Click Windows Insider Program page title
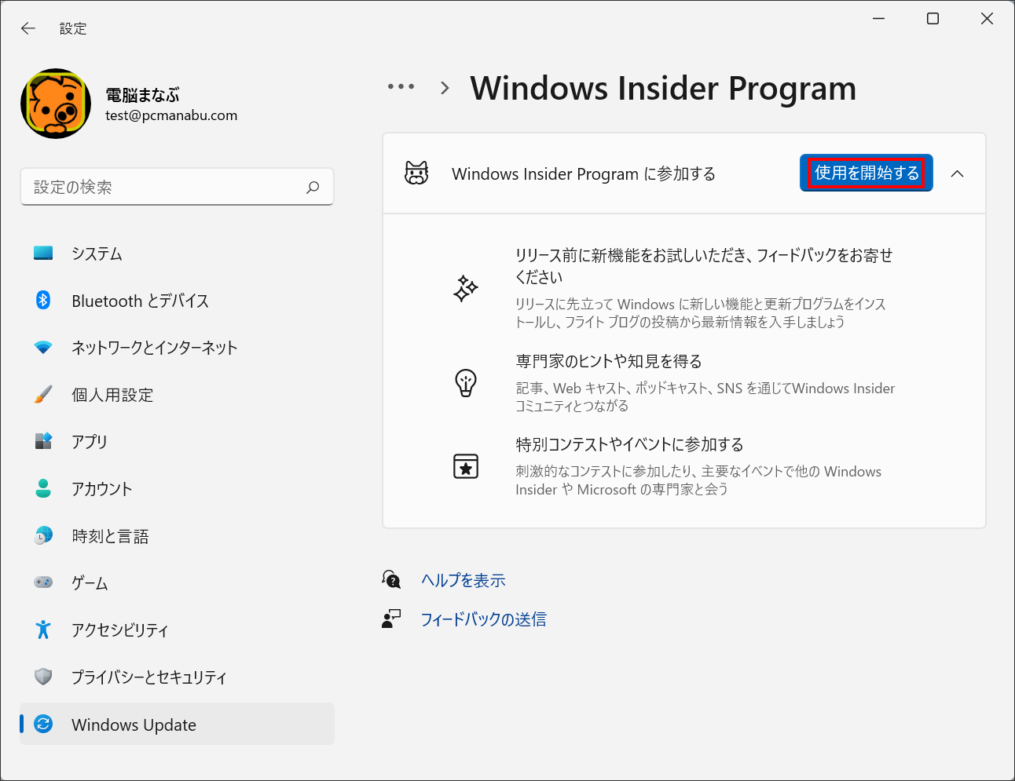Viewport: 1015px width, 781px height. tap(663, 88)
